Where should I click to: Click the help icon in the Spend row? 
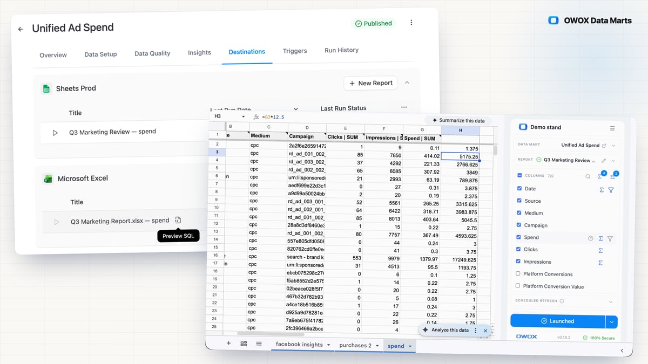(x=590, y=238)
